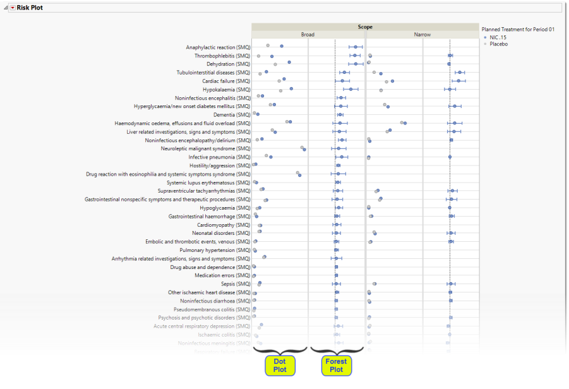This screenshot has width=569, height=389.
Task: Click the Broad scope header
Action: click(308, 35)
